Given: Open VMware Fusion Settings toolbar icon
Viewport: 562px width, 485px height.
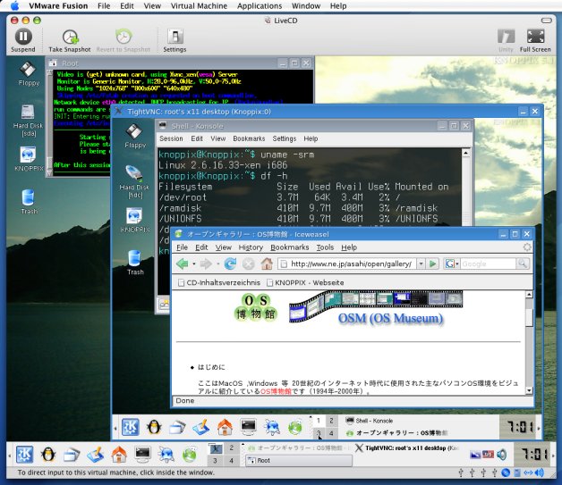Looking at the screenshot, I should [175, 41].
